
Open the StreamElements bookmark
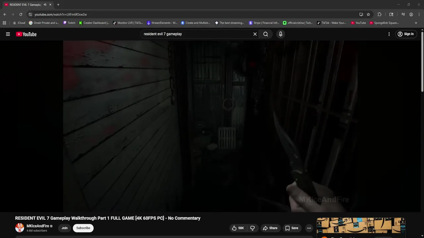click(x=162, y=23)
